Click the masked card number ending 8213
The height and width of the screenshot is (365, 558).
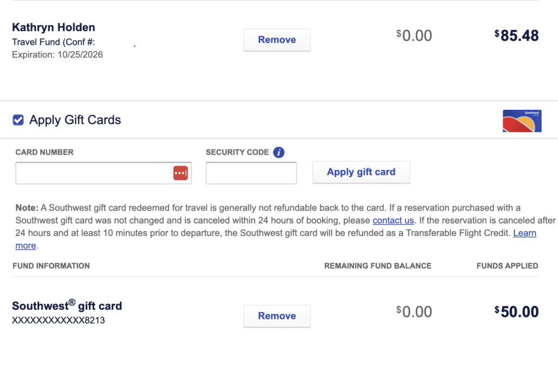[58, 320]
